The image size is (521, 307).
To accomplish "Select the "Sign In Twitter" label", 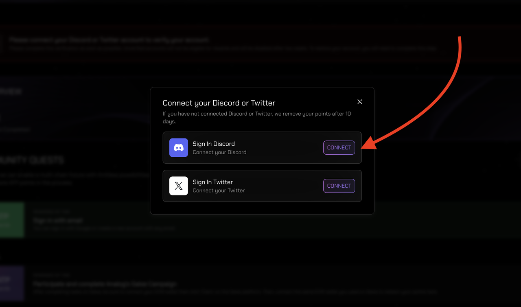I will tap(213, 182).
